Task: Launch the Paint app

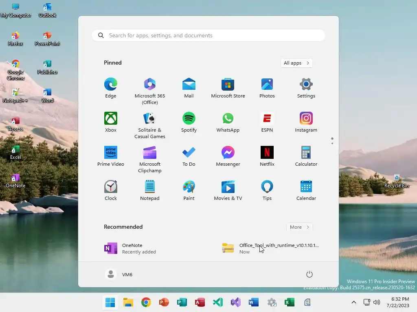Action: point(189,191)
